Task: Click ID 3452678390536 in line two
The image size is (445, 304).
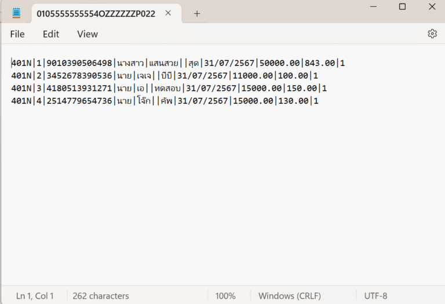Action: [79, 76]
